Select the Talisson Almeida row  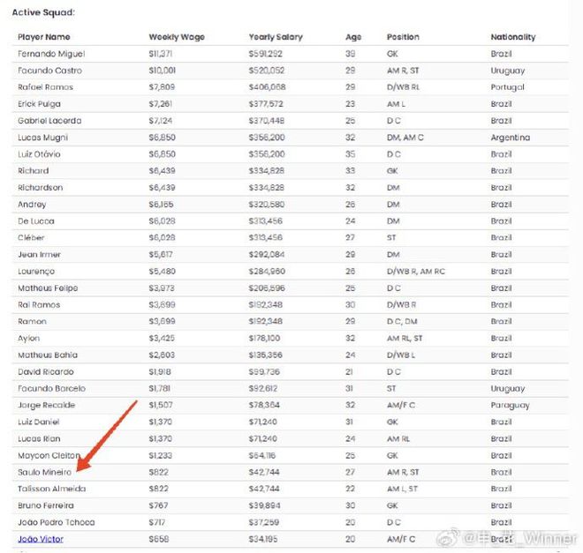tap(290, 489)
